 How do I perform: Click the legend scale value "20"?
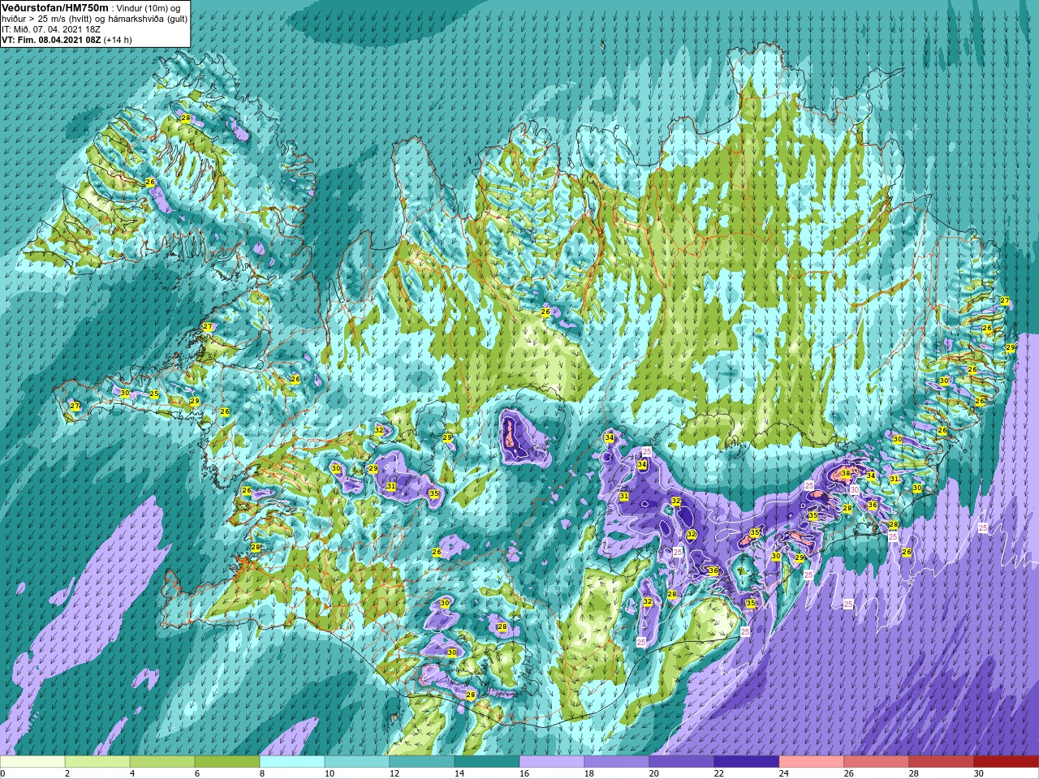pyautogui.click(x=653, y=773)
